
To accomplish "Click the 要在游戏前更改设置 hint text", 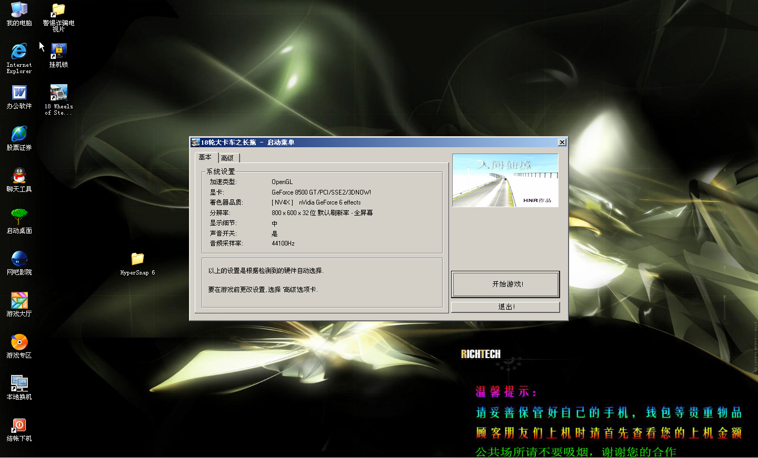I will click(x=263, y=290).
